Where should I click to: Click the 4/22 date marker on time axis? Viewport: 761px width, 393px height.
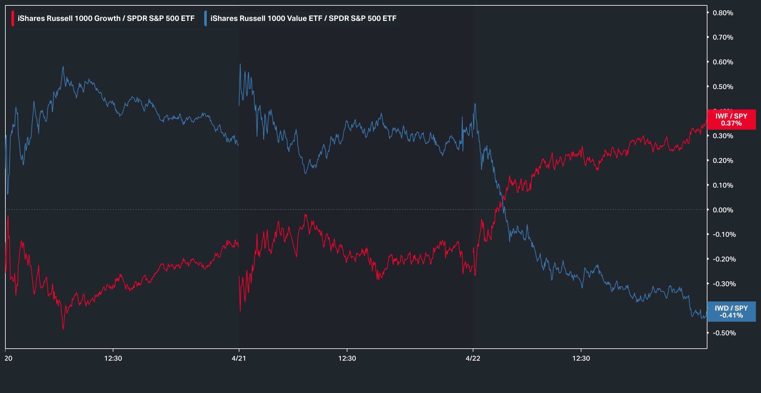point(473,358)
